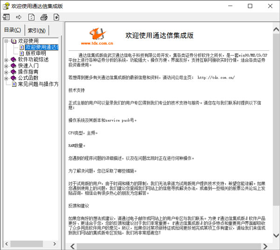Select the 欢迎使用 tree item

[x=28, y=41]
